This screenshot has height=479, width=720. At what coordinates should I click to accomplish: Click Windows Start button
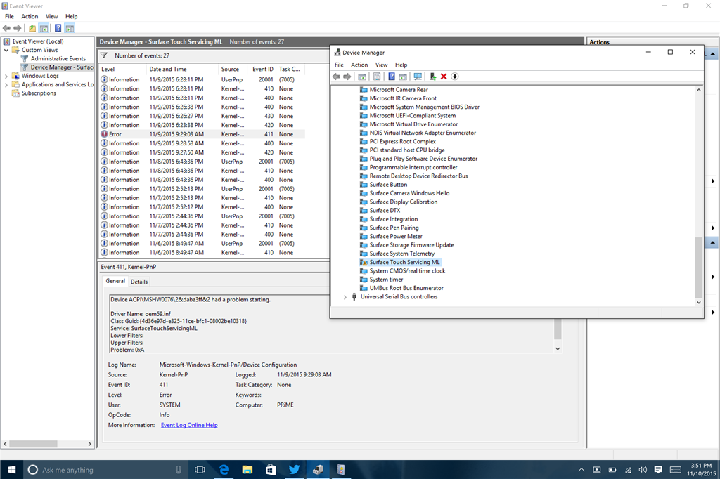(11, 470)
